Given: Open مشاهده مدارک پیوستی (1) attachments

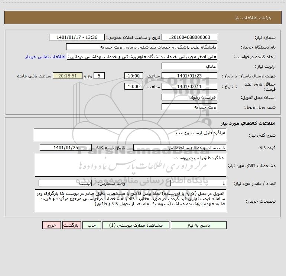Looking at the screenshot, I should pyautogui.click(x=136, y=225).
